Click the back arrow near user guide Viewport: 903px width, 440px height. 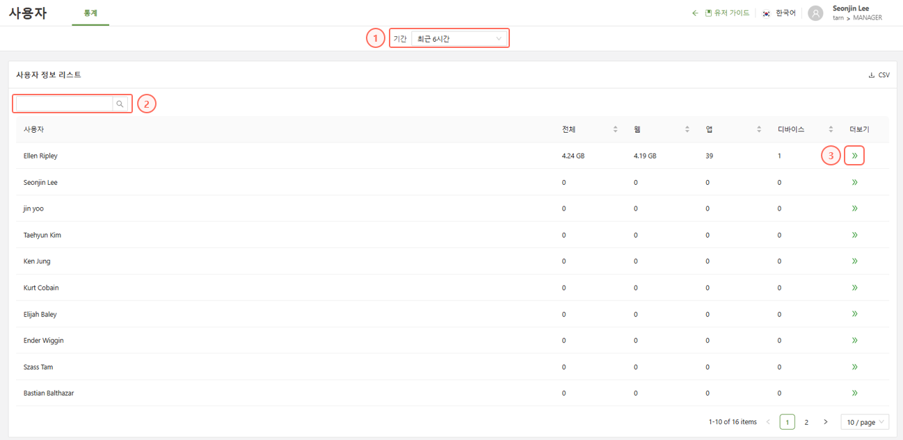[694, 13]
